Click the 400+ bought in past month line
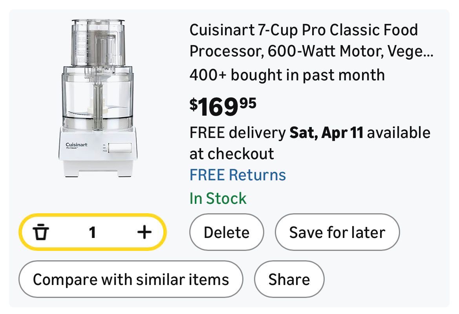Image resolution: width=459 pixels, height=314 pixels. 287,74
